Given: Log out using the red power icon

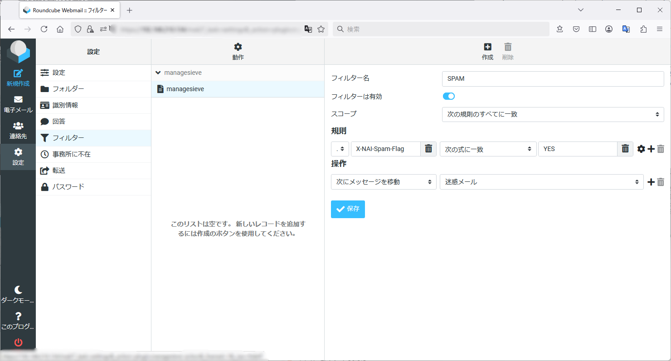Looking at the screenshot, I should click(x=18, y=342).
